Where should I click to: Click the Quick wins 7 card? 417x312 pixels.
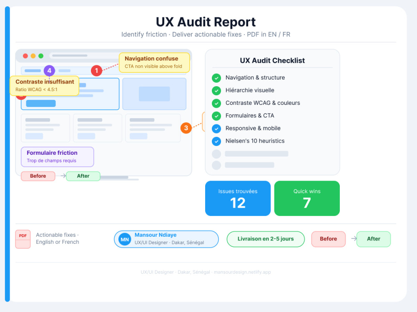307,198
